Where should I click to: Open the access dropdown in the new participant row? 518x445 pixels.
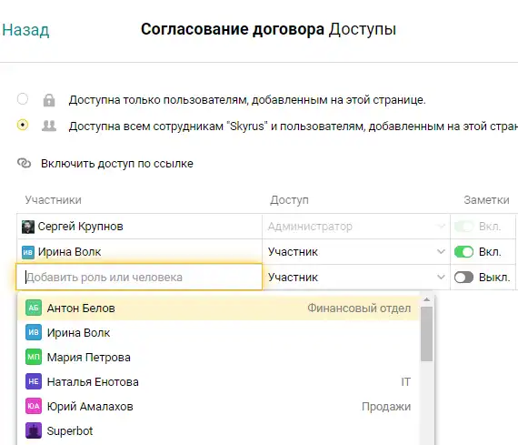[356, 278]
